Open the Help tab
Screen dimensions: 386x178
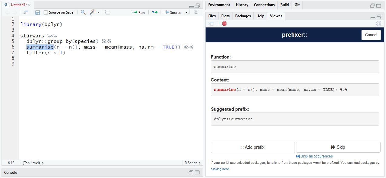tap(260, 16)
